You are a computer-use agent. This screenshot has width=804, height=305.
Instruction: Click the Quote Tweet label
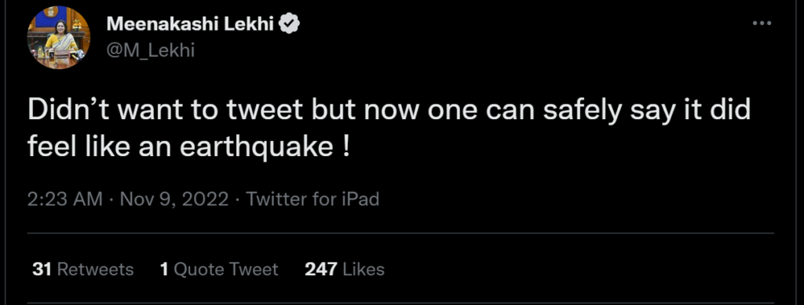[226, 269]
